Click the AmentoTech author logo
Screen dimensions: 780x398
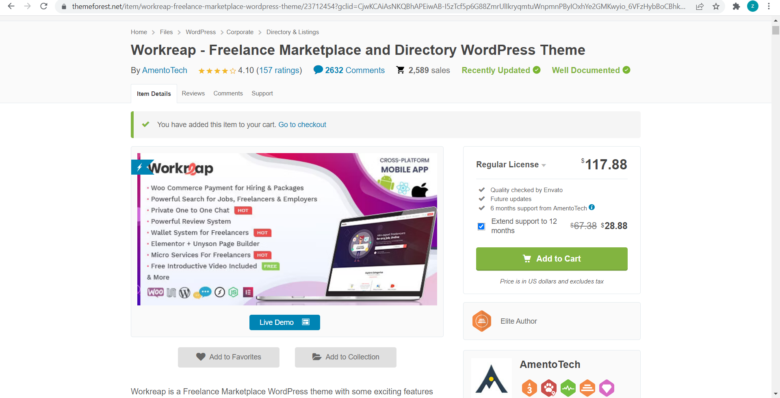point(492,378)
